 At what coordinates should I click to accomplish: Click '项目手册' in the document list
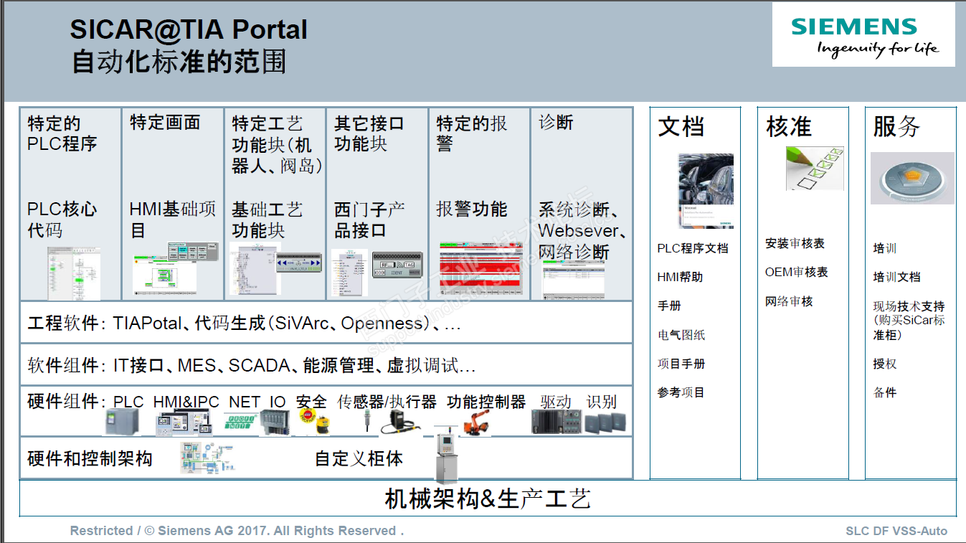[x=681, y=364]
